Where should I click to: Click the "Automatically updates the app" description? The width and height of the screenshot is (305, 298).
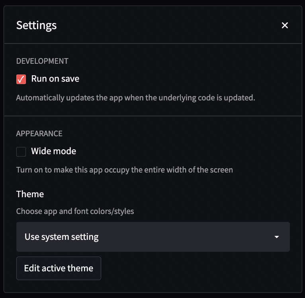(x=135, y=98)
